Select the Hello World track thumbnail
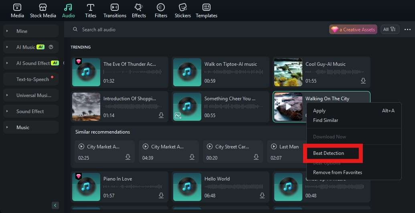 pyautogui.click(x=187, y=187)
